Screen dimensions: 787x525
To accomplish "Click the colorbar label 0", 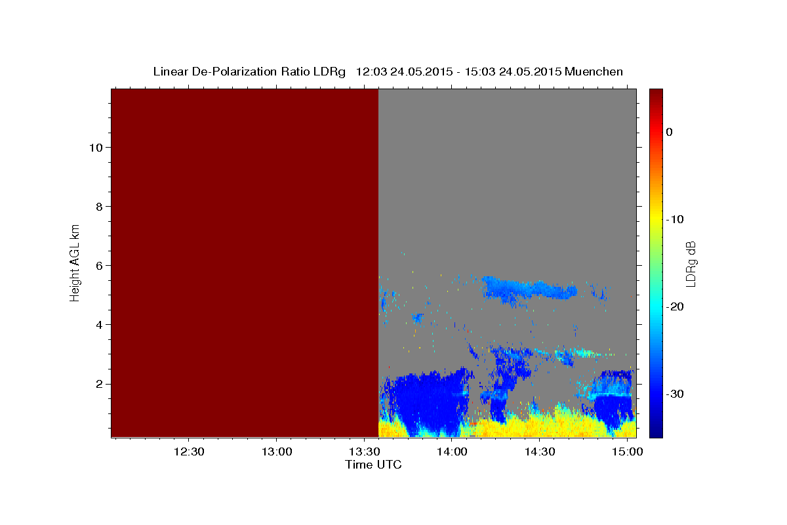I will point(670,132).
